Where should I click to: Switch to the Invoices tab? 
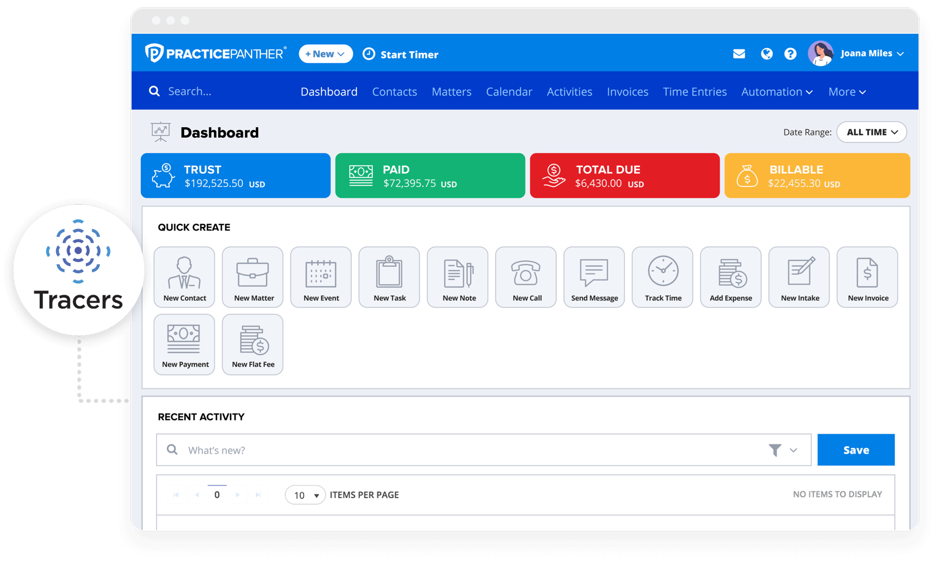click(x=627, y=91)
